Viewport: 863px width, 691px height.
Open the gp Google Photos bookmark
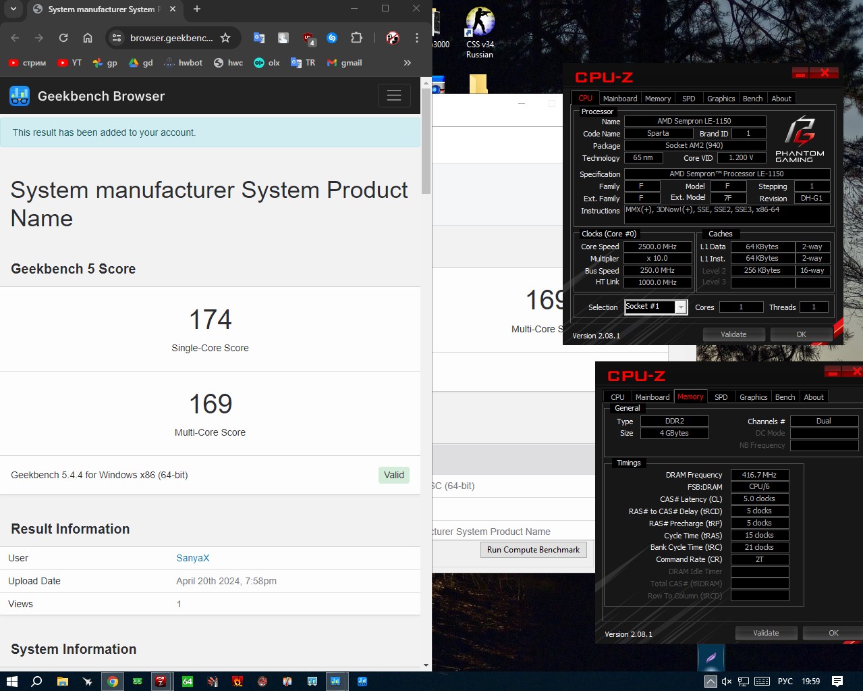[105, 63]
